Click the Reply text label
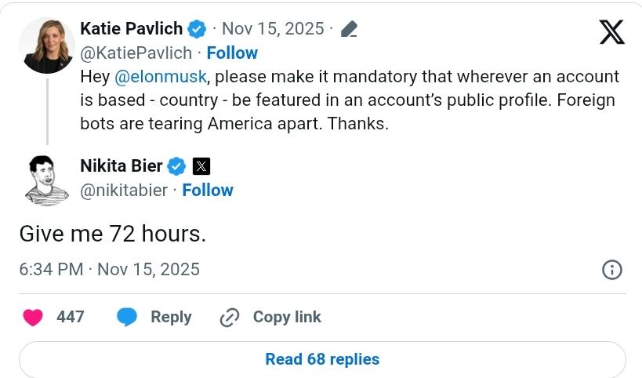The width and height of the screenshot is (642, 378). coord(171,317)
